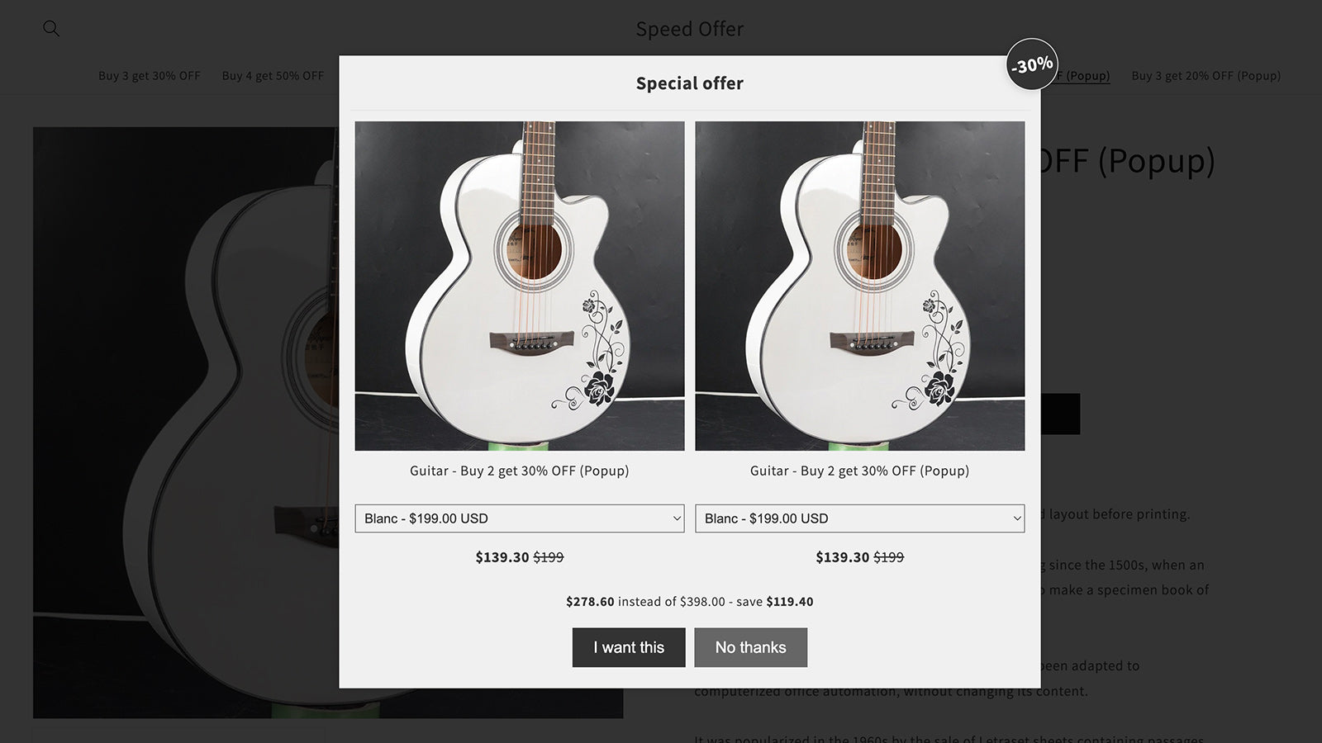This screenshot has width=1322, height=743.
Task: Open the left guitar product title link
Action: (x=520, y=471)
